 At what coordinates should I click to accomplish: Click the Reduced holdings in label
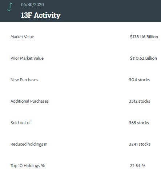(29, 144)
